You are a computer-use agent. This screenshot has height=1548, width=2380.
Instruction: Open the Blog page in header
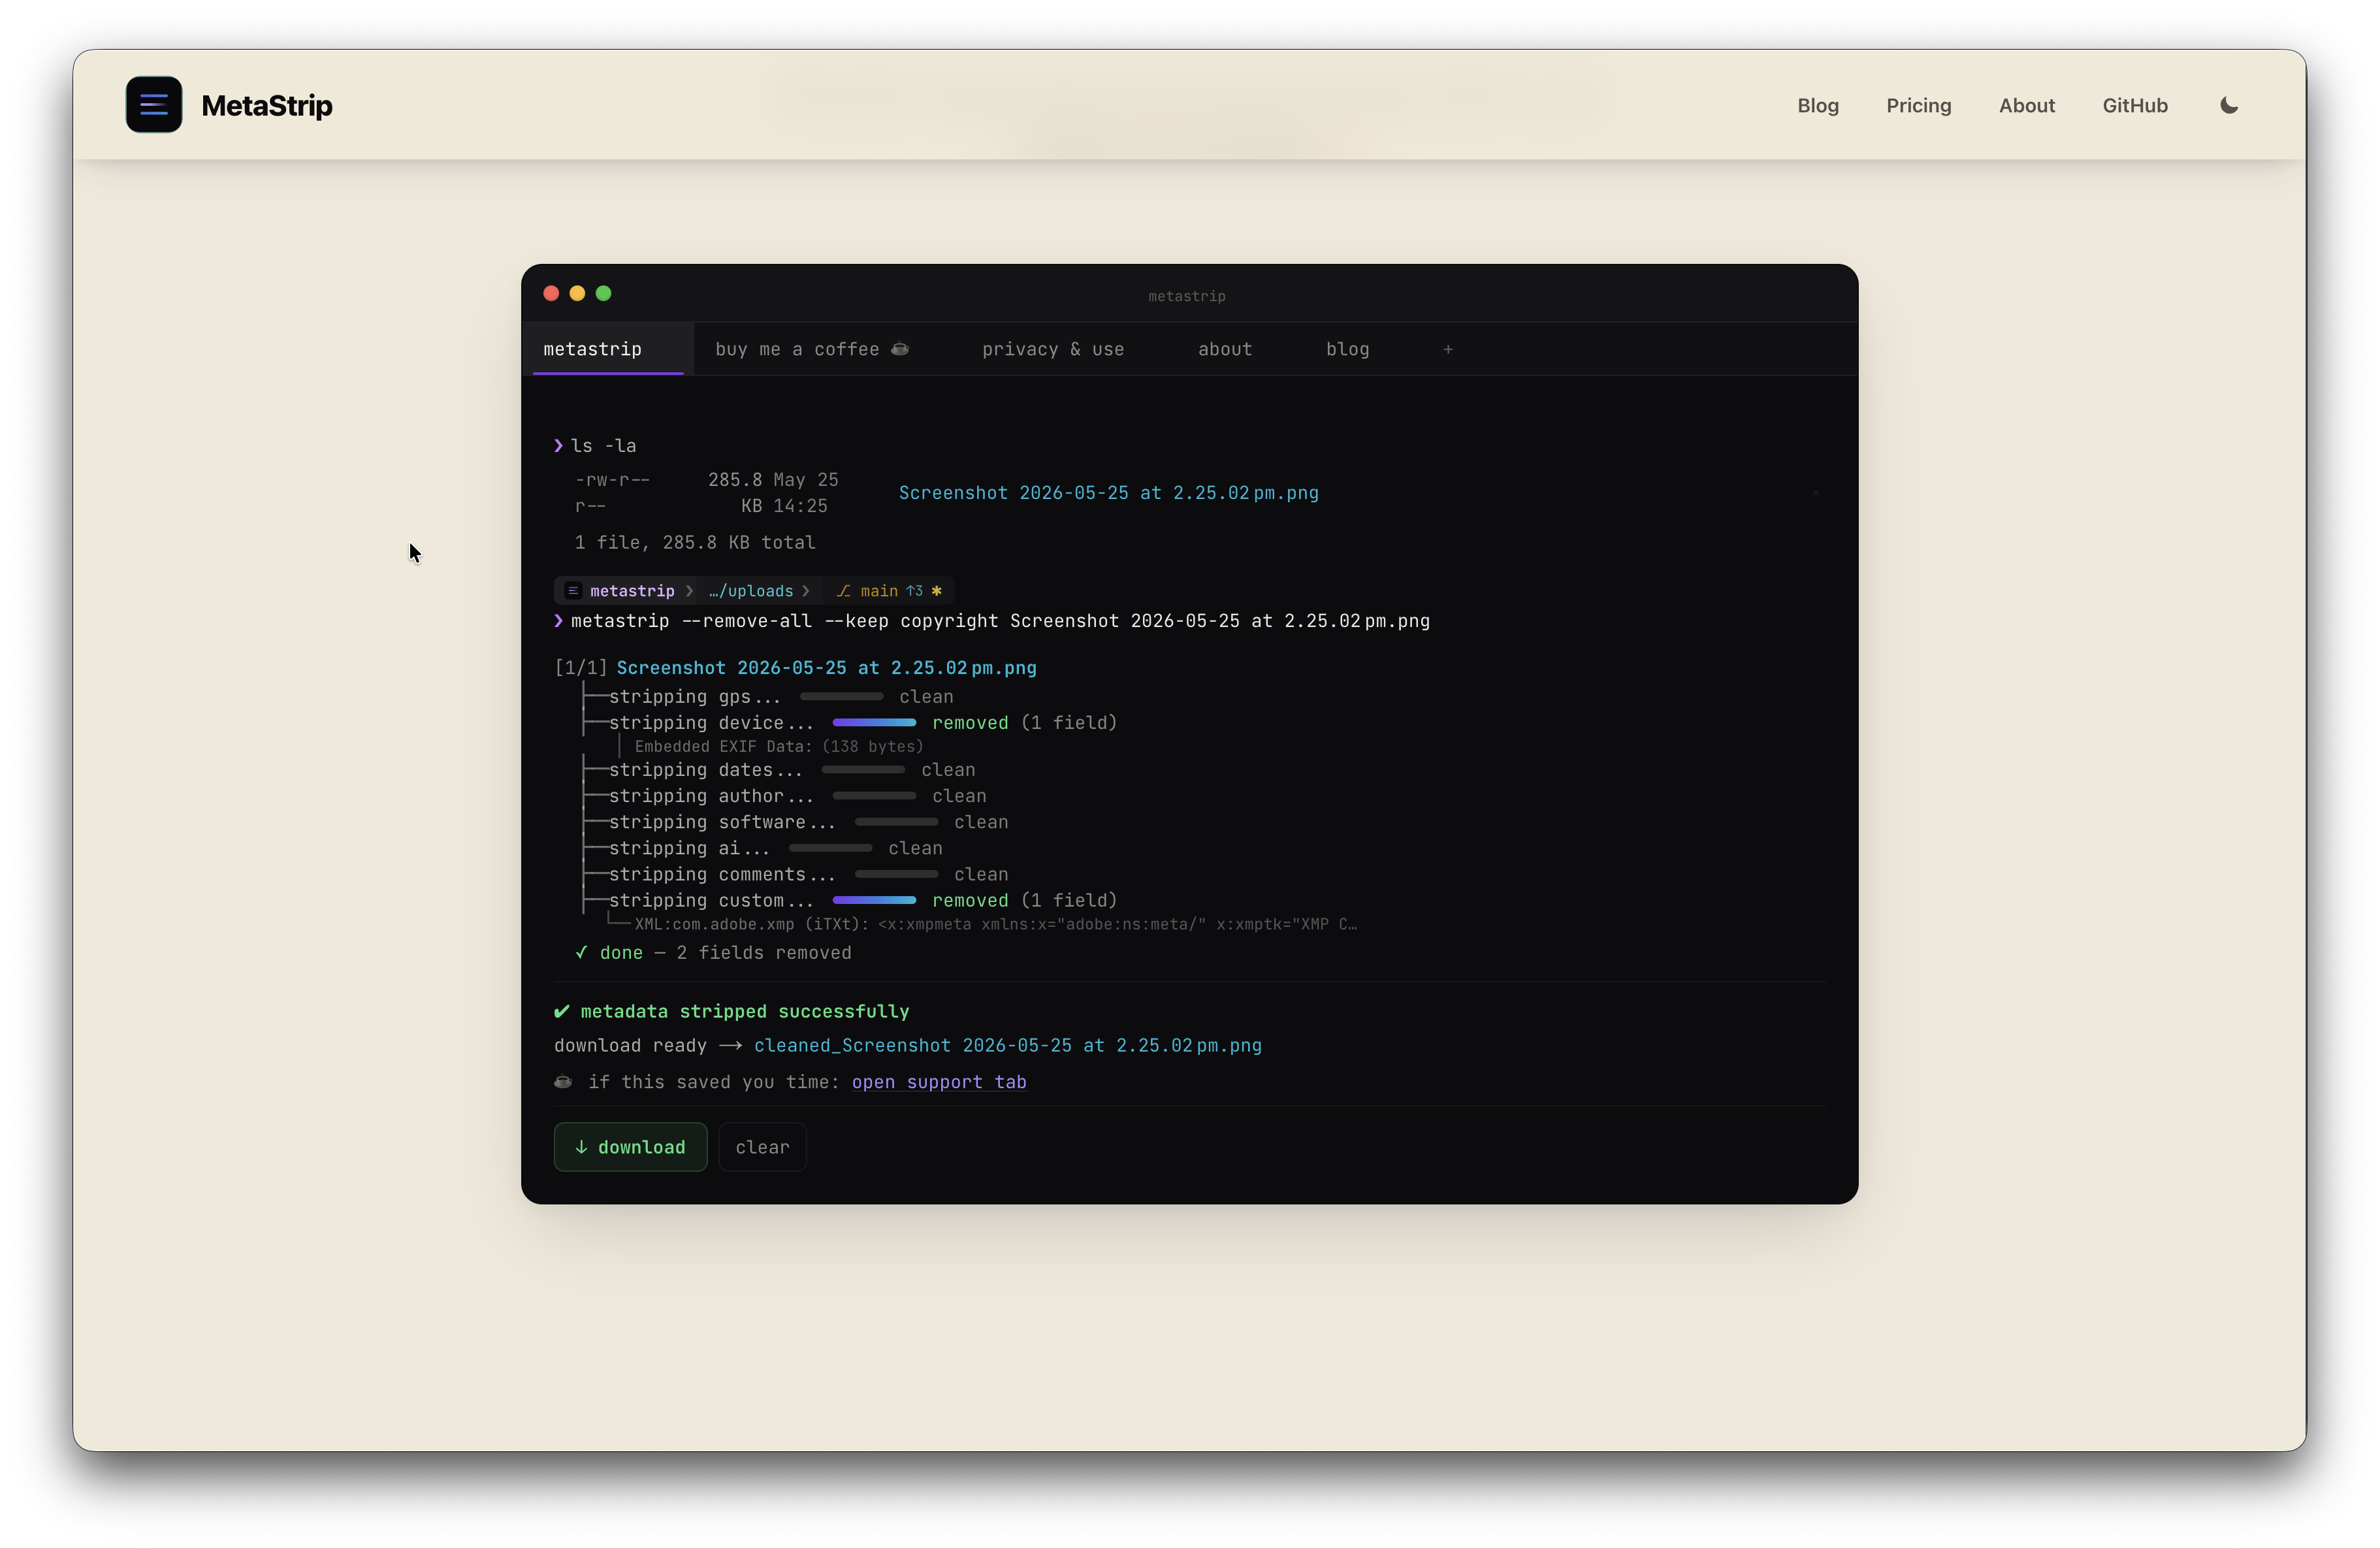click(1817, 105)
